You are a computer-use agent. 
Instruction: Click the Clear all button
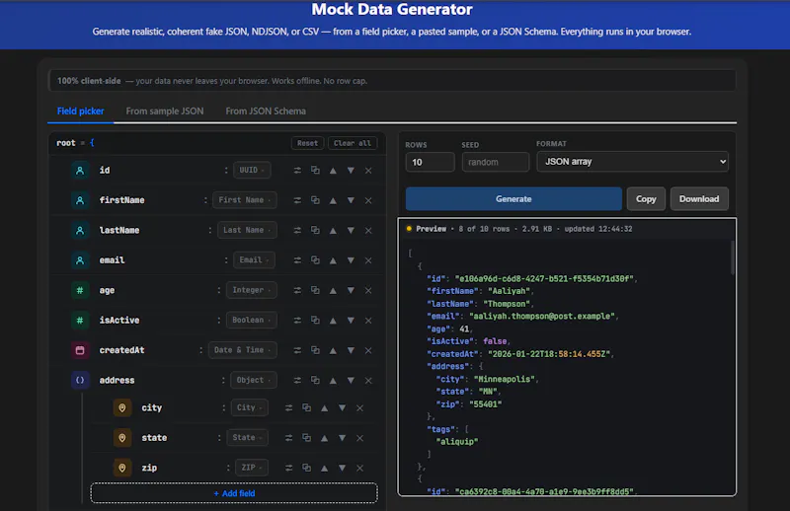tap(353, 143)
